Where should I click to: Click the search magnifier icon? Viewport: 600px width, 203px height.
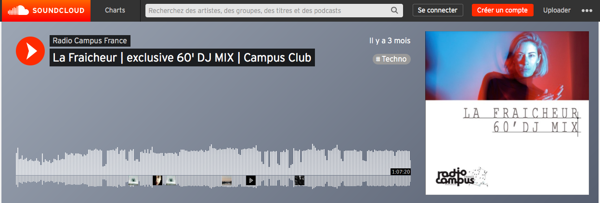pos(394,11)
